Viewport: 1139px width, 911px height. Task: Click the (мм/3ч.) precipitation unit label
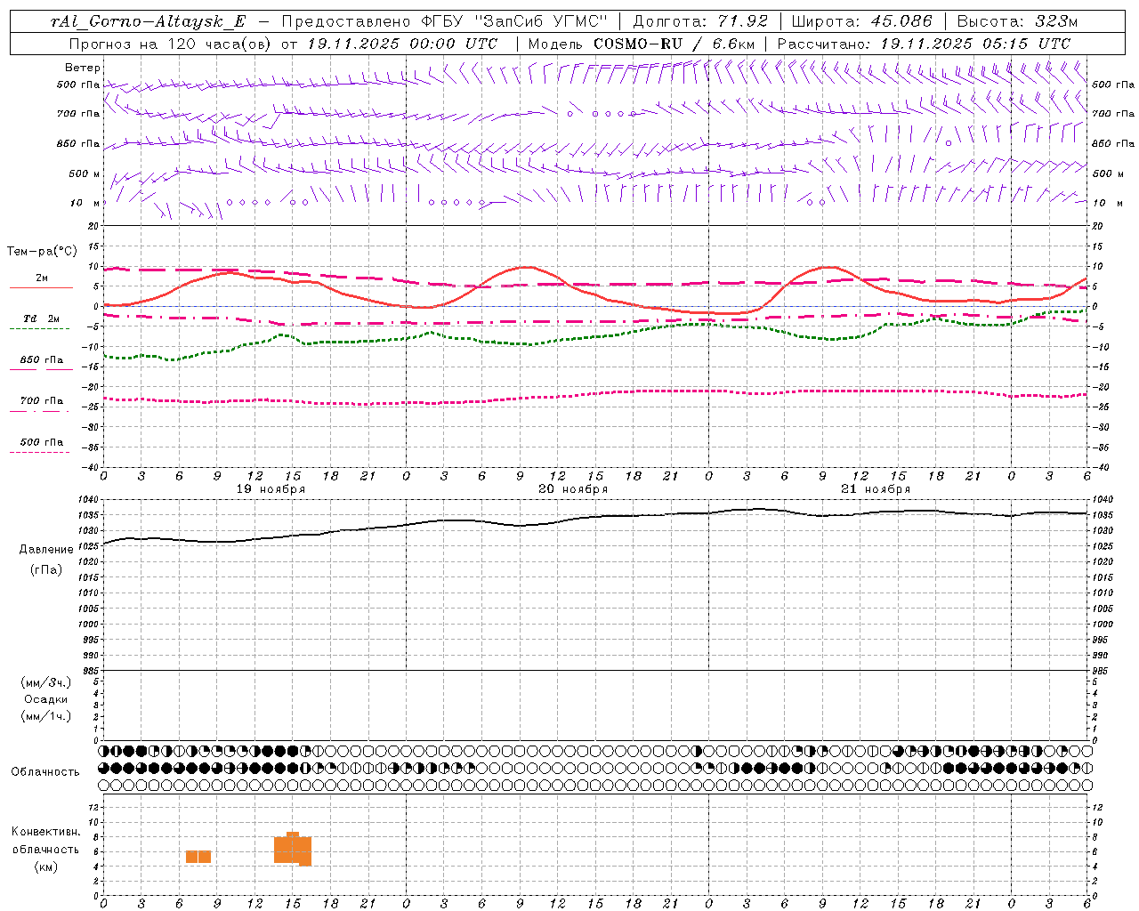pos(46,682)
